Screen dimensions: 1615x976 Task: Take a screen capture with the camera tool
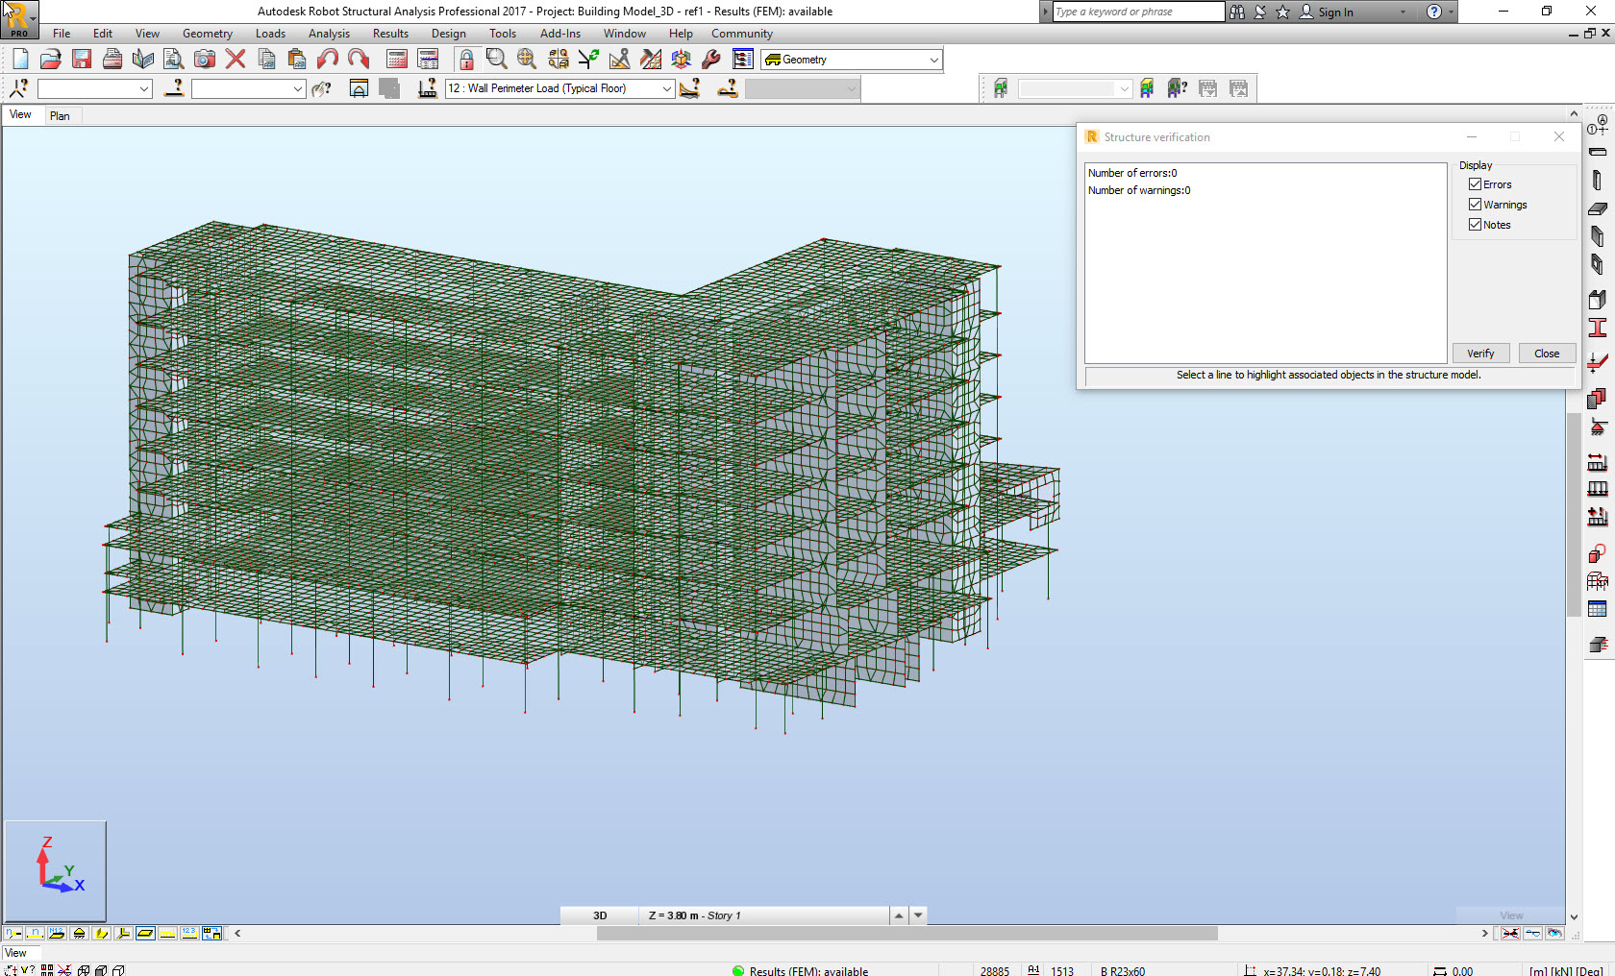click(x=204, y=59)
